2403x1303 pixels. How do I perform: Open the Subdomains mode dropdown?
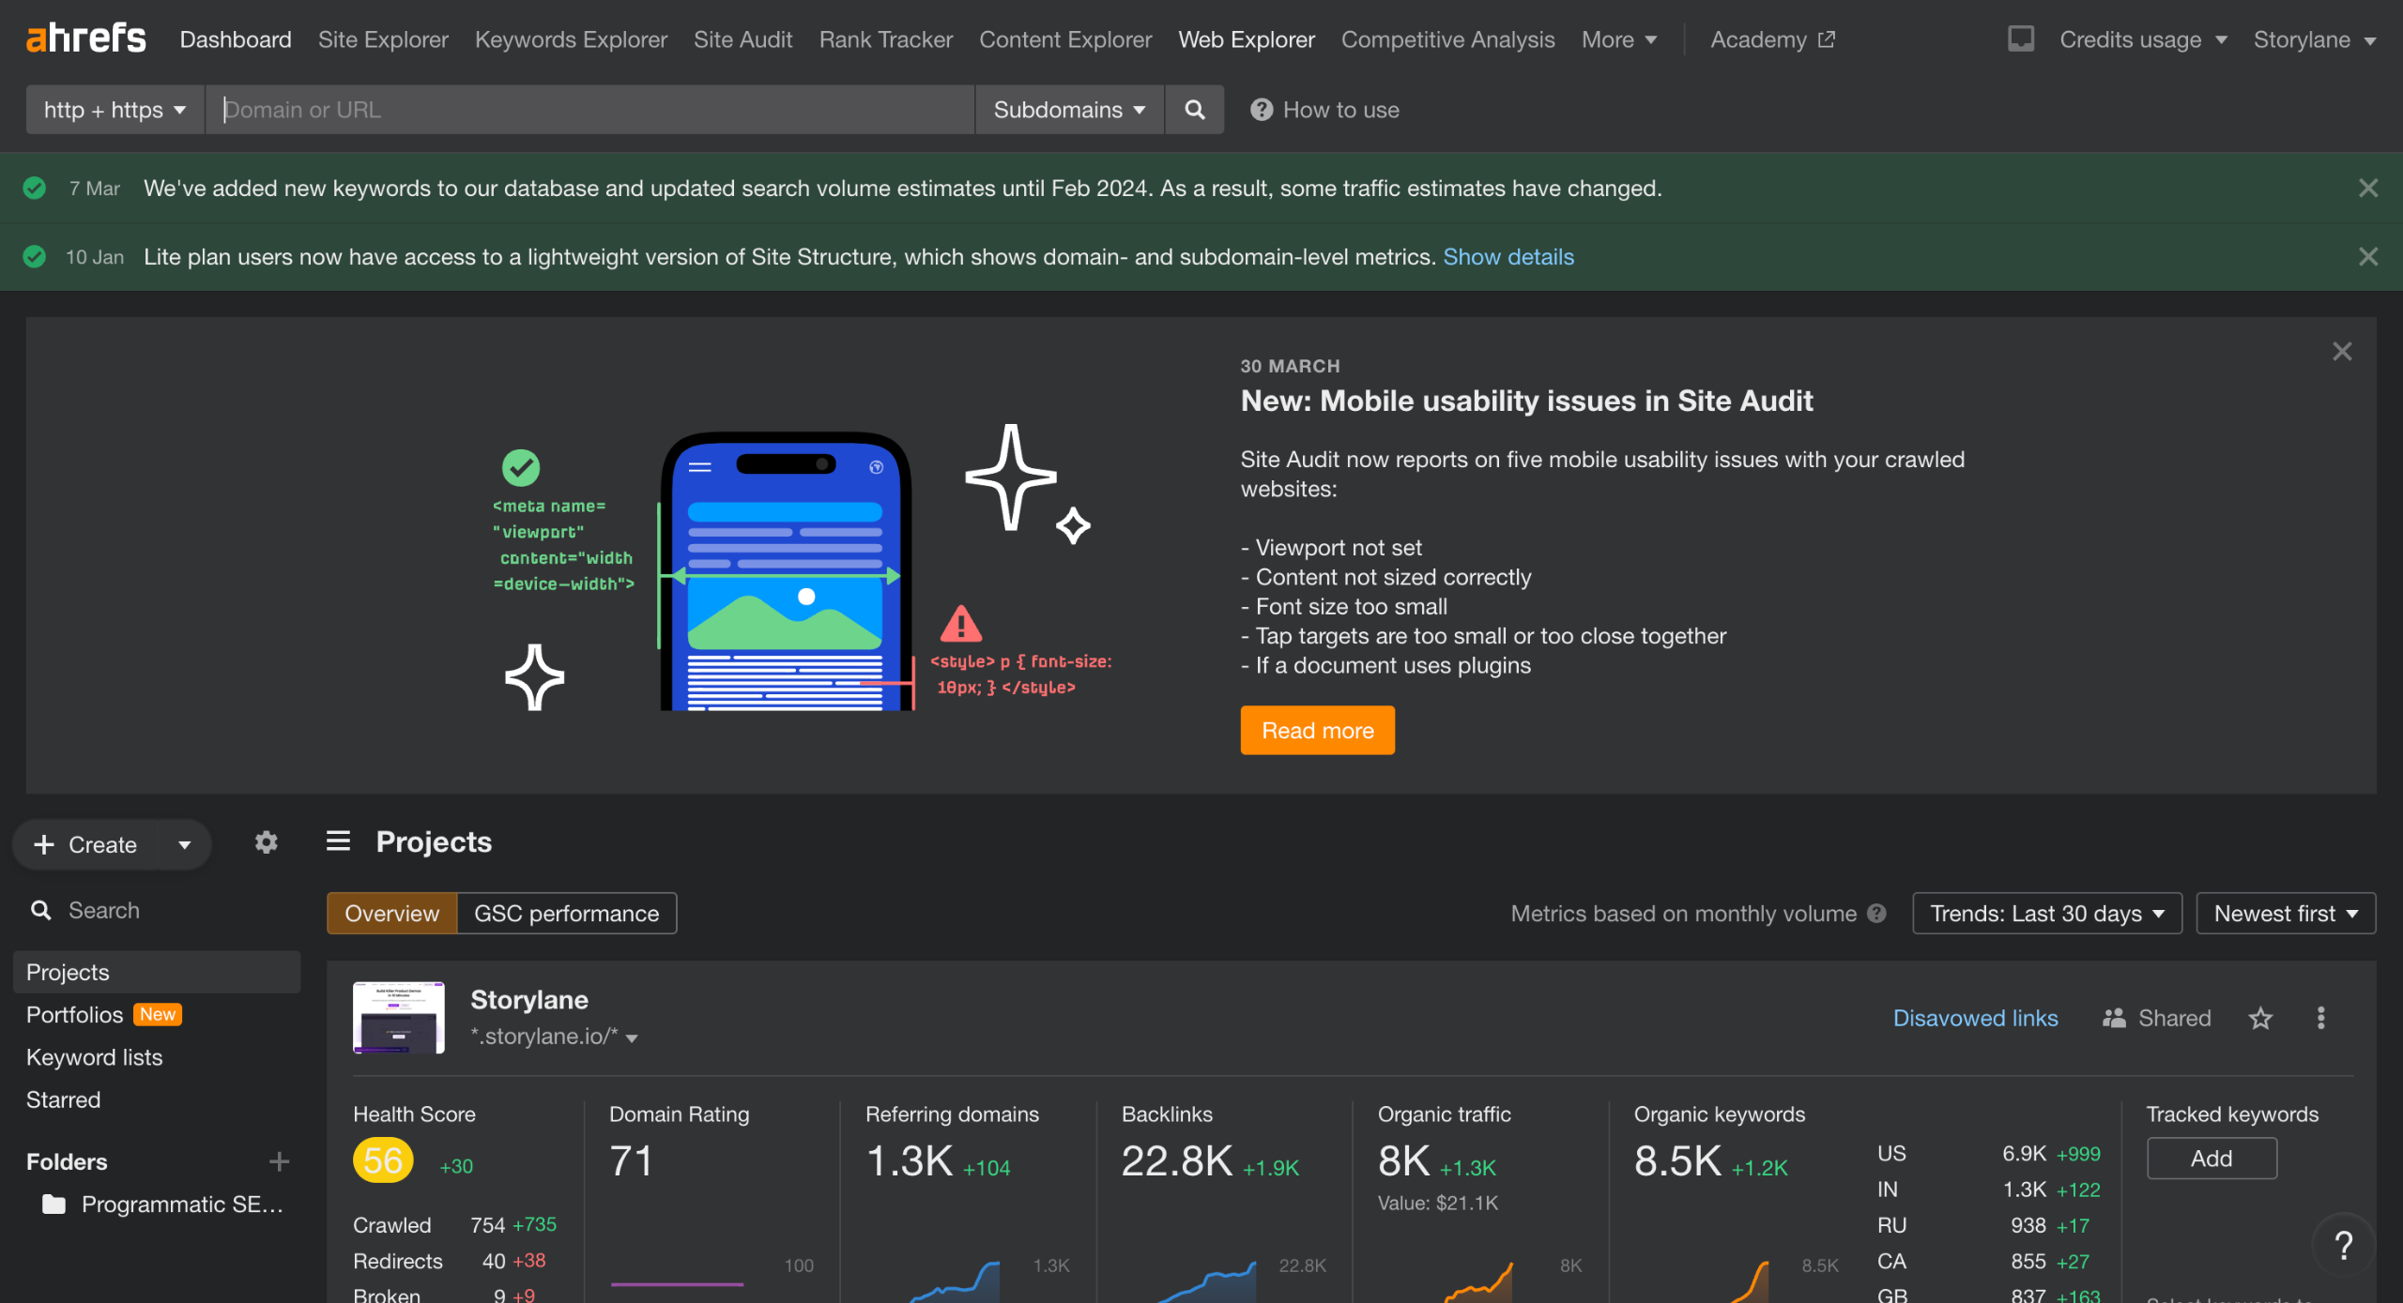(x=1069, y=110)
